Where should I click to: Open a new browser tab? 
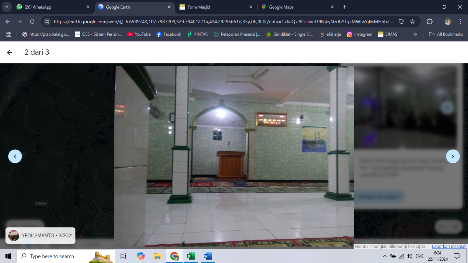point(345,7)
